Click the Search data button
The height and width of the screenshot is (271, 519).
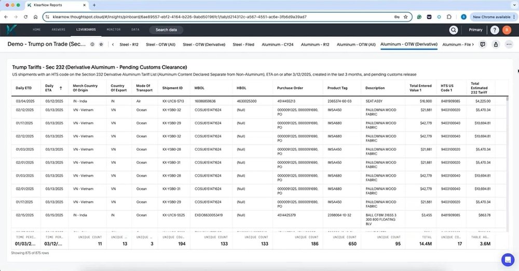point(166,30)
